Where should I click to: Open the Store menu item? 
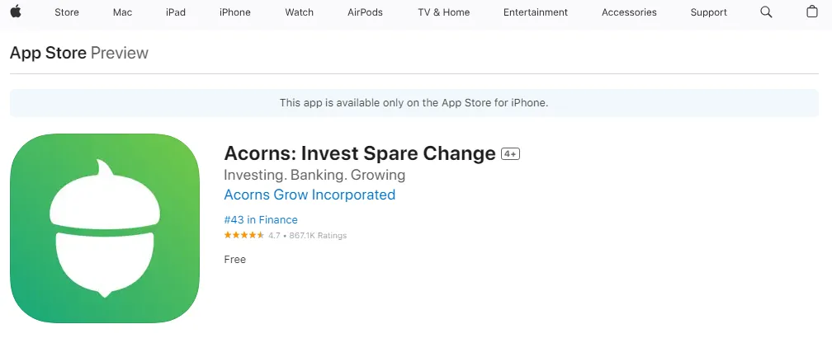coord(67,12)
